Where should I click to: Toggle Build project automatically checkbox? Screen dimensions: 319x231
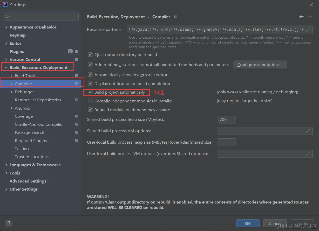[x=90, y=92]
